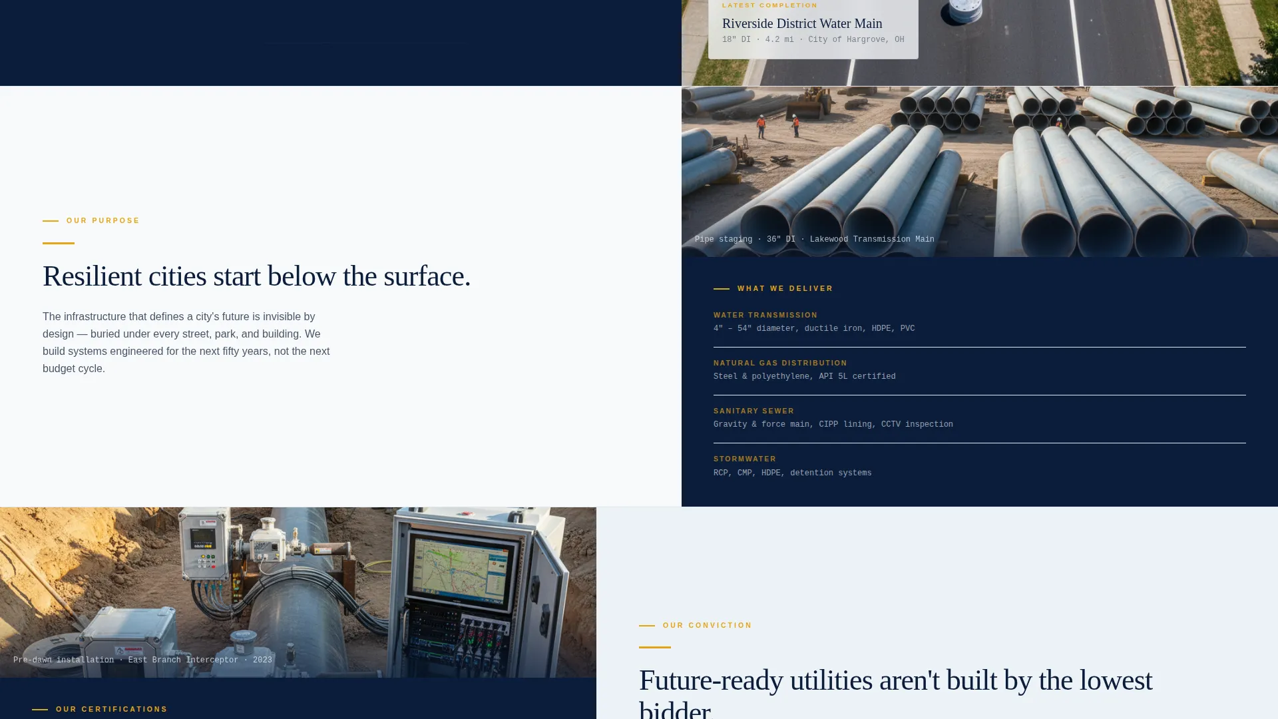Click the 'Gravity & force main, CIPP lining' line
1278x719 pixels.
[x=833, y=425]
